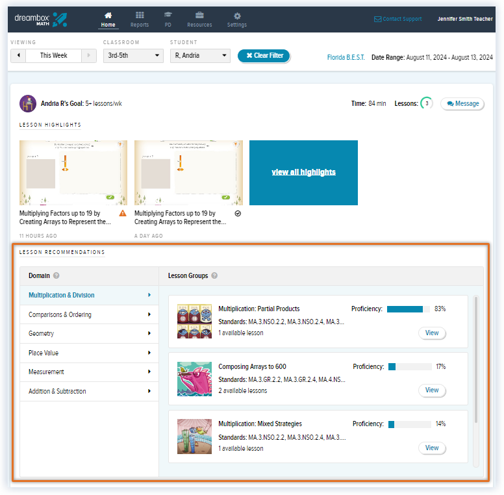Select the Geometry domain
504x495 pixels.
point(89,334)
